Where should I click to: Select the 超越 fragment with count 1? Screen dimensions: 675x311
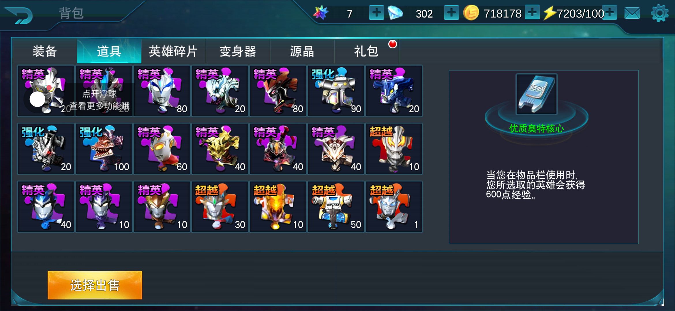394,207
